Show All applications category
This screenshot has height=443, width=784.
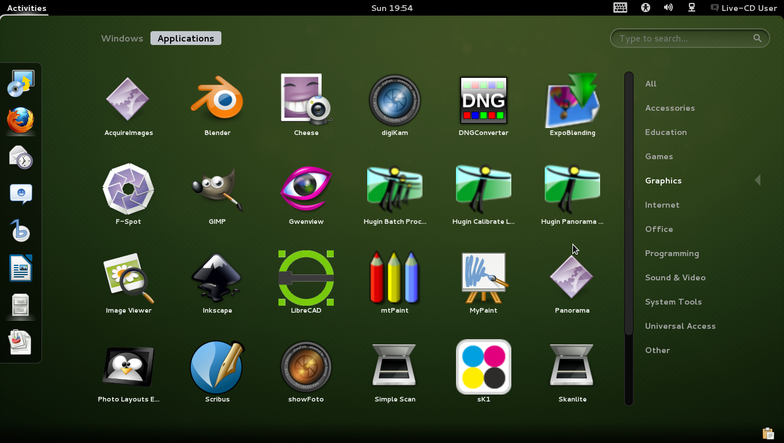click(x=651, y=84)
